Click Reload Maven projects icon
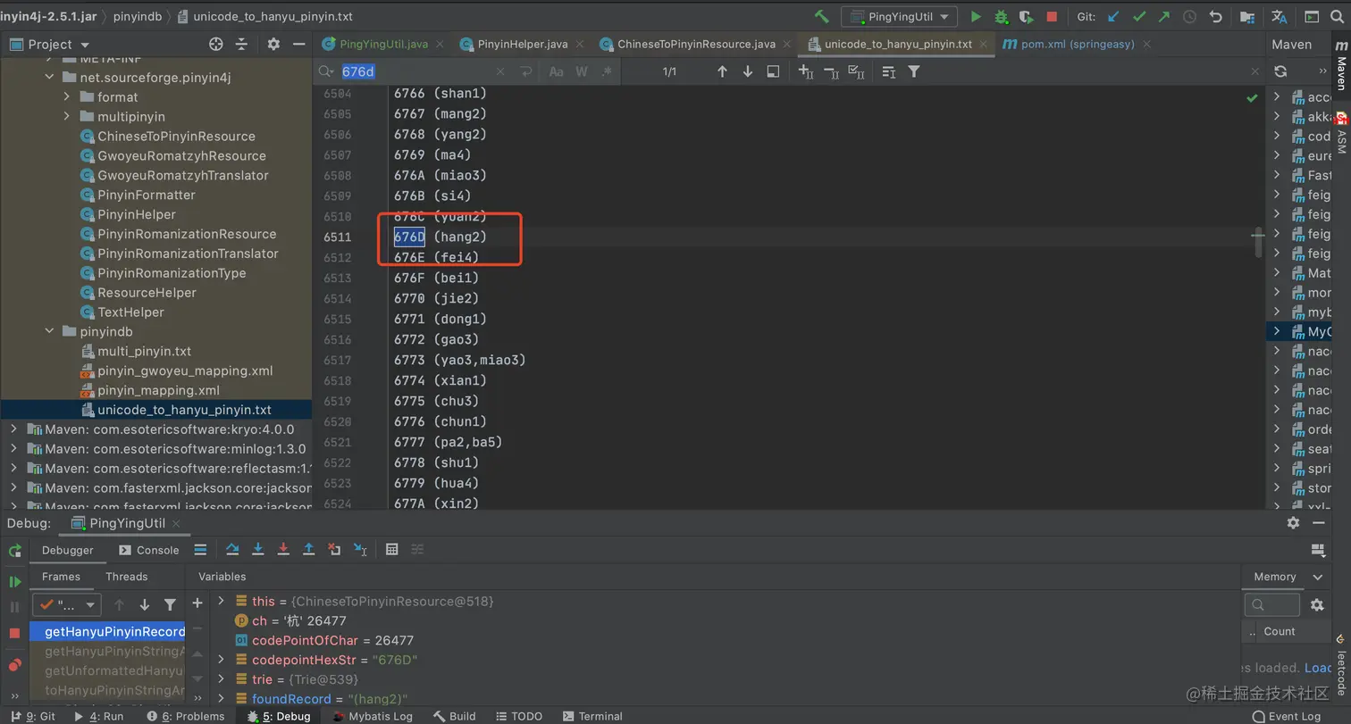The image size is (1351, 724). [1280, 71]
